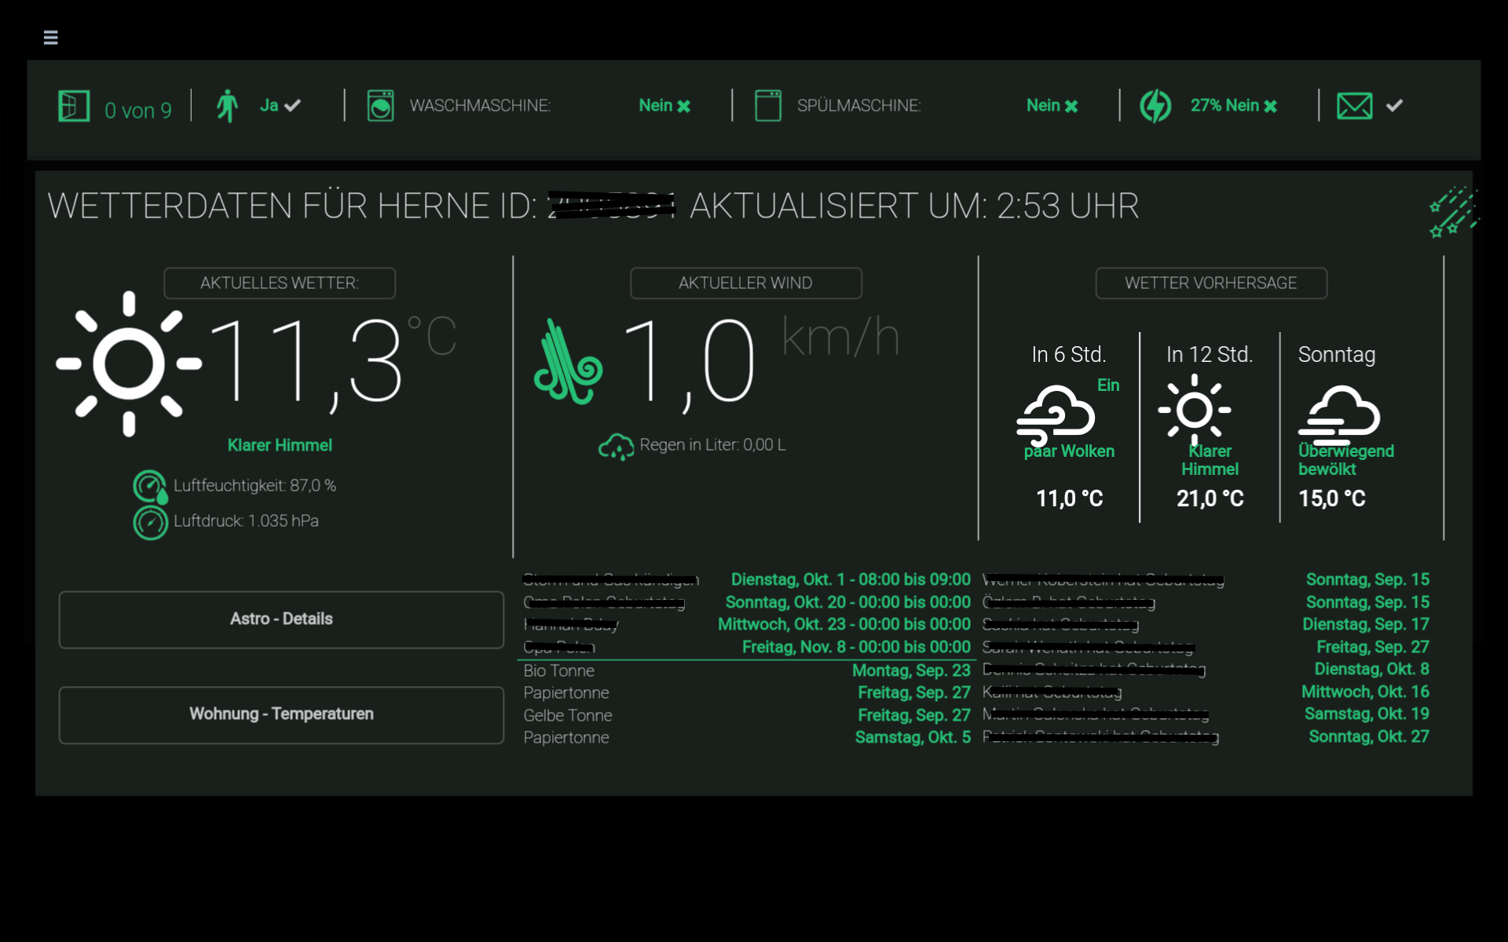Click the Luftfeuchtigkeit humidity gauge icon
The height and width of the screenshot is (942, 1508).
[149, 487]
